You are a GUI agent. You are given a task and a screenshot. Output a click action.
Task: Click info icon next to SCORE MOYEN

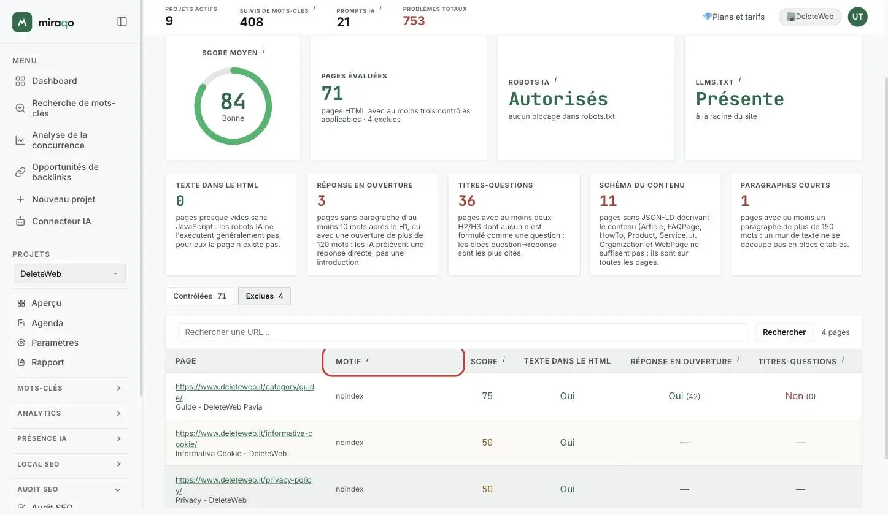point(264,51)
